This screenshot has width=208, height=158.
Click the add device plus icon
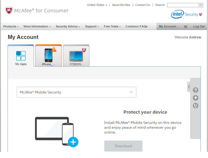pyautogui.click(x=73, y=142)
